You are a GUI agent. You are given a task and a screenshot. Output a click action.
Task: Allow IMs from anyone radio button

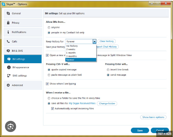coord(49,27)
